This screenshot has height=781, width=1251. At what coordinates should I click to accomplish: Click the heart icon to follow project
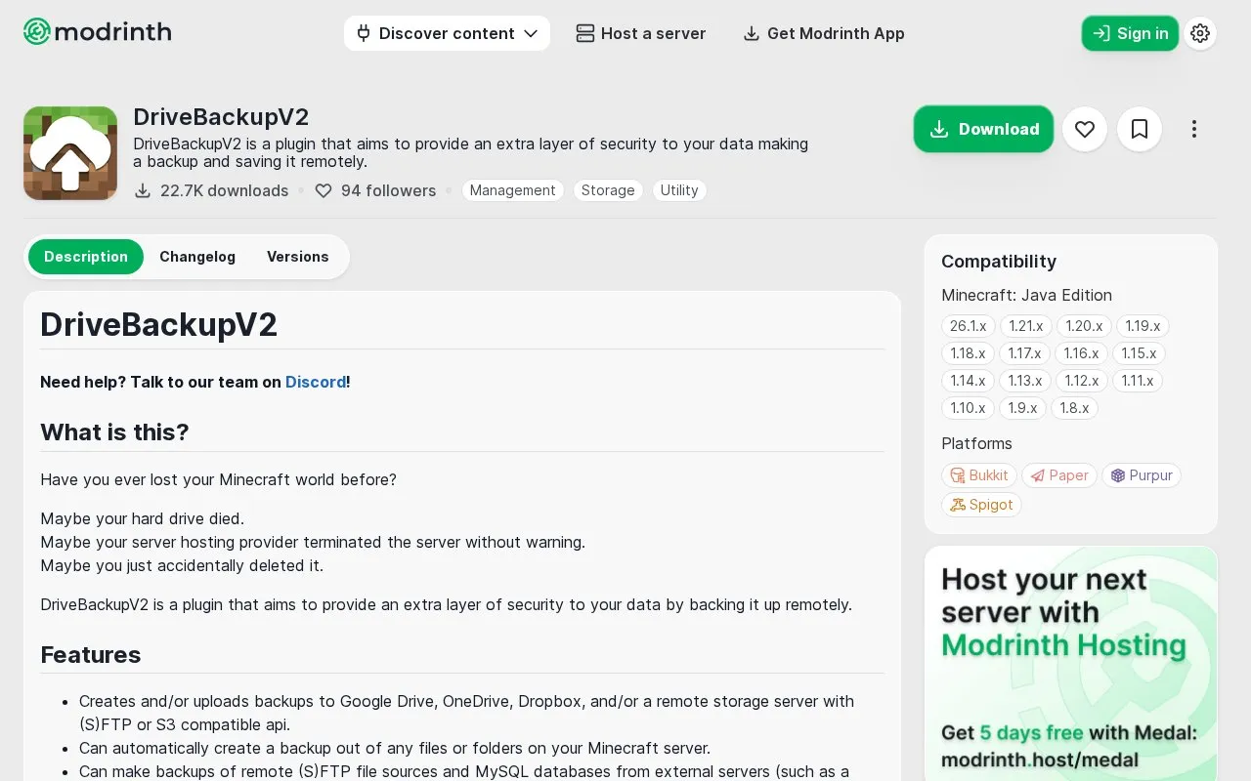pyautogui.click(x=1084, y=129)
